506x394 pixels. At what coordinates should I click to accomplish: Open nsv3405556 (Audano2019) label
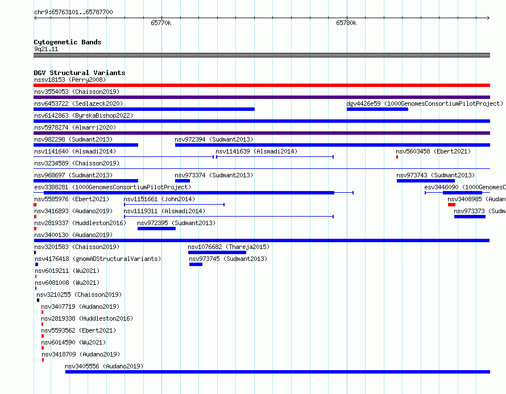pyautogui.click(x=104, y=366)
